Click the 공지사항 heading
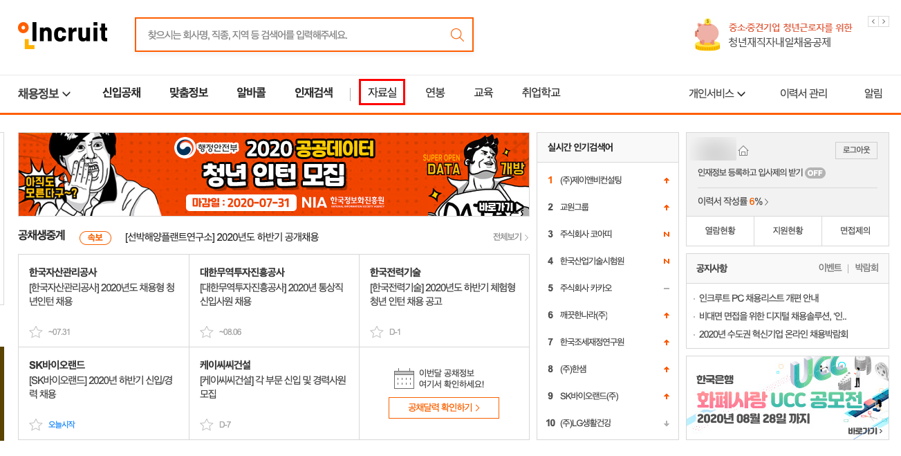901x456 pixels. point(712,268)
